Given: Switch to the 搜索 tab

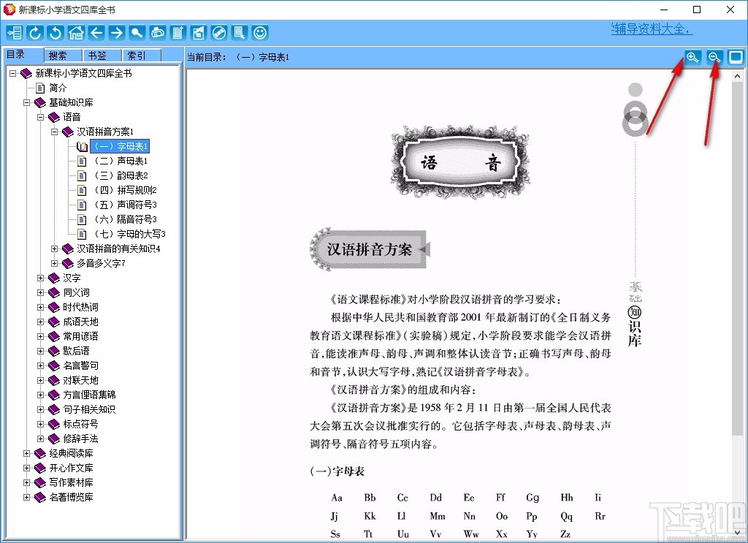Looking at the screenshot, I should point(62,54).
